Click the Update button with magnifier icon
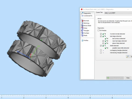Image resolution: width=132 pixels, height=99 pixels. tap(129, 57)
